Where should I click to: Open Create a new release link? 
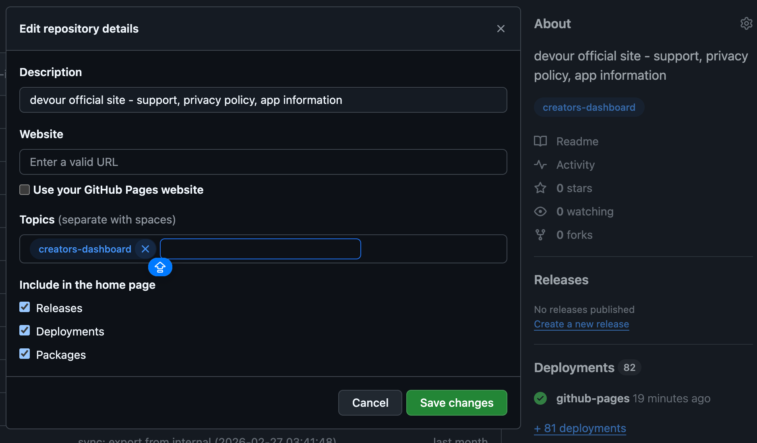pyautogui.click(x=581, y=324)
